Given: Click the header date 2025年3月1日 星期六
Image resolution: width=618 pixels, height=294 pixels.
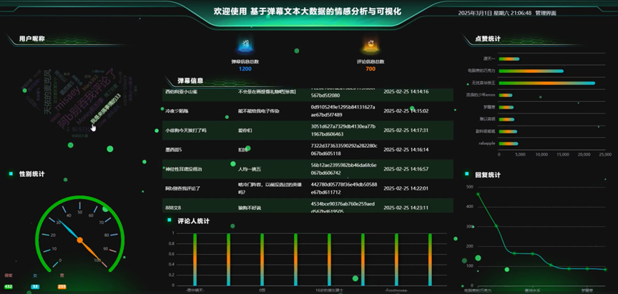Looking at the screenshot, I should click(484, 13).
